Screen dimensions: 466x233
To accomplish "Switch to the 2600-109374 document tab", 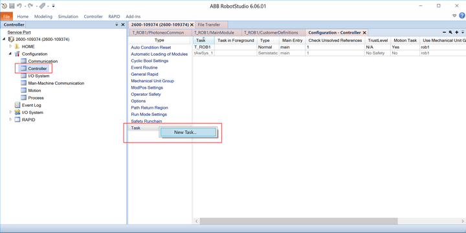I will click(x=160, y=25).
